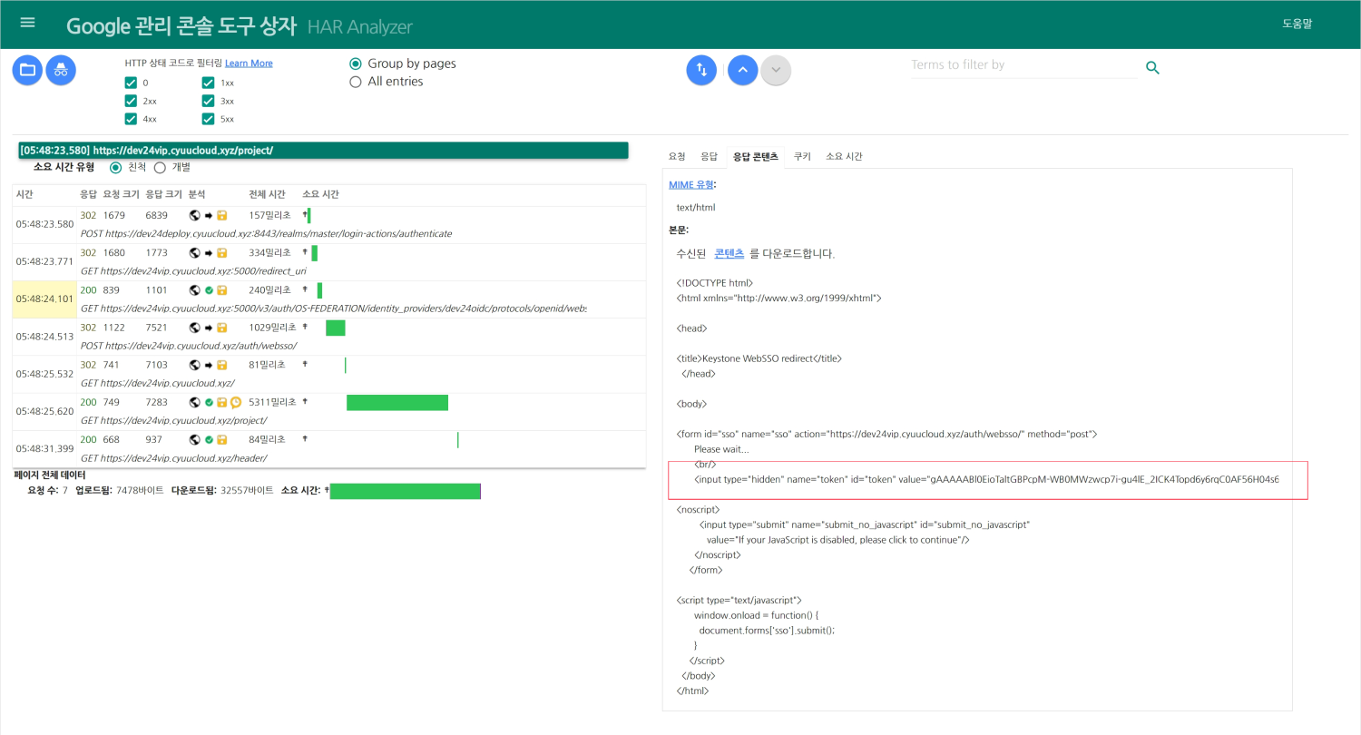Viewport: 1361px width, 735px height.
Task: Click green check icon in 05:48:25.620 row
Action: click(209, 402)
